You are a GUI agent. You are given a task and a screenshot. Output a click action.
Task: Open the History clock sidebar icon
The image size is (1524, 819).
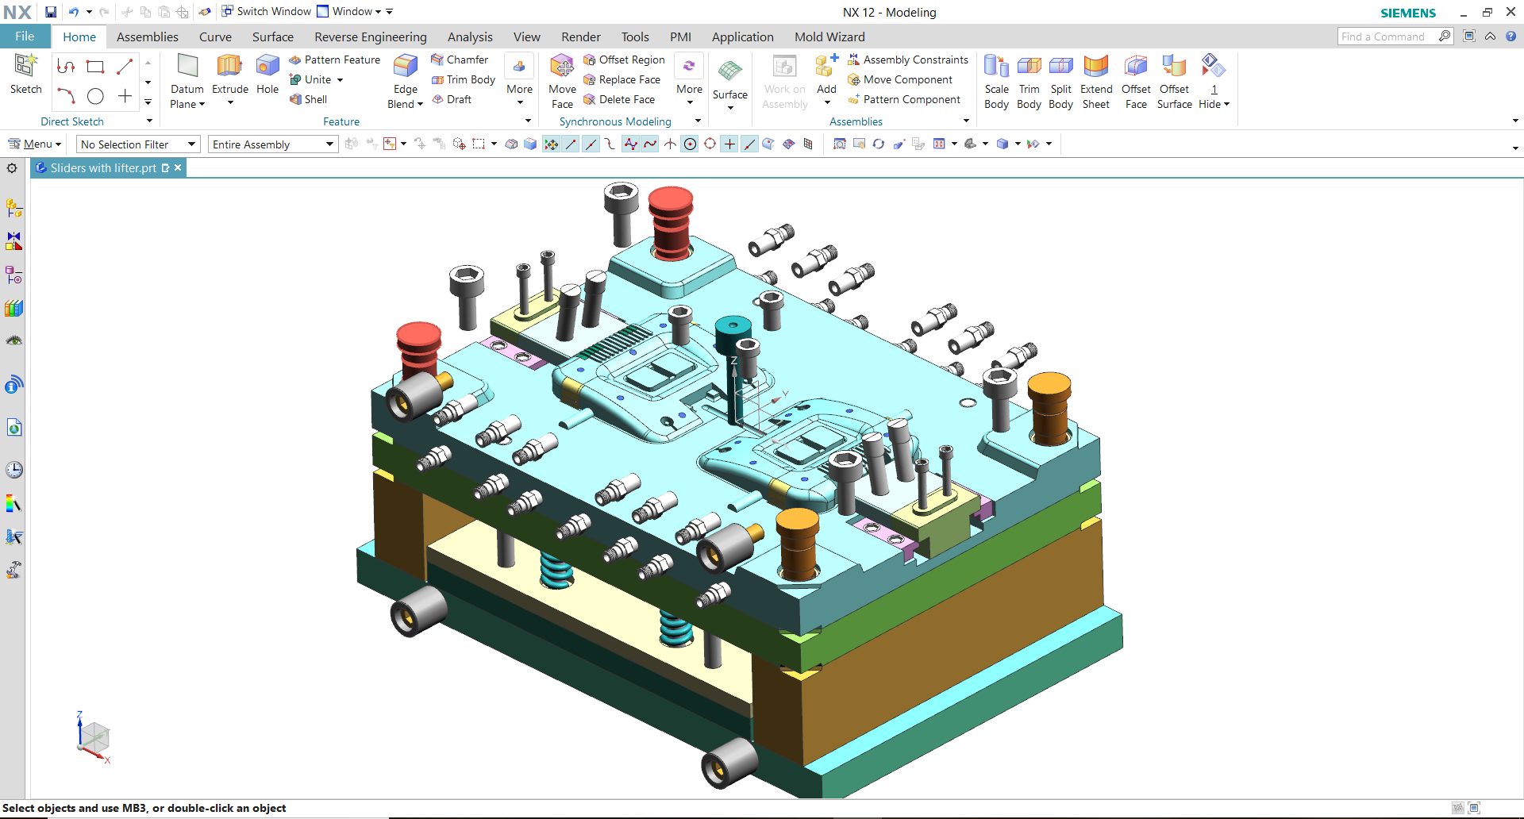(13, 469)
